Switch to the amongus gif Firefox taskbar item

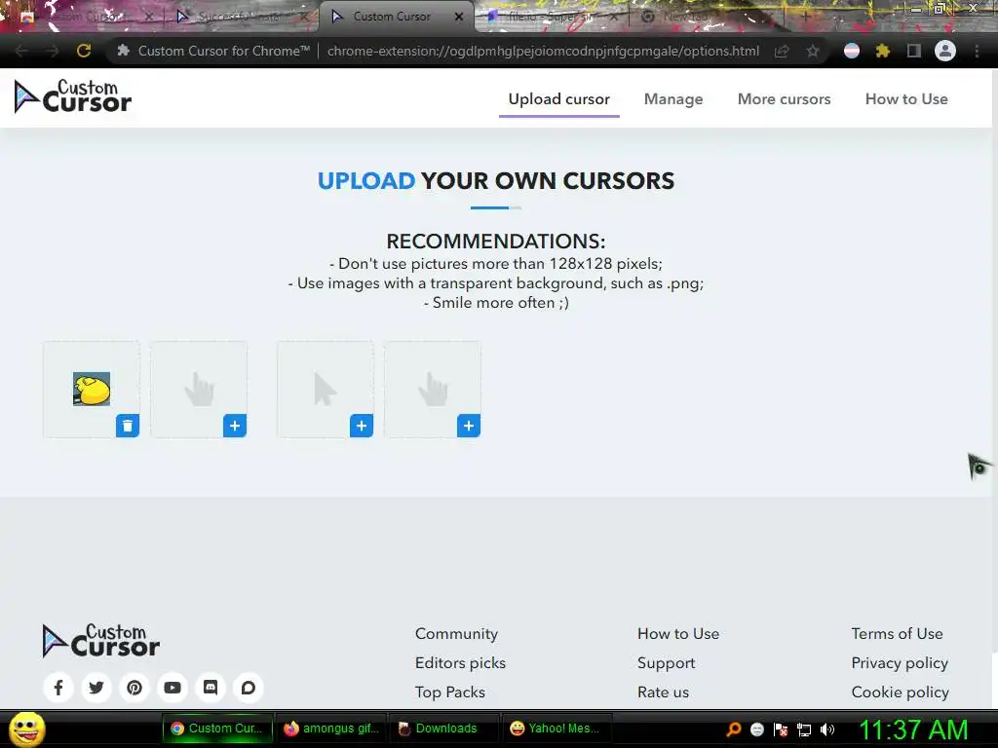(332, 729)
